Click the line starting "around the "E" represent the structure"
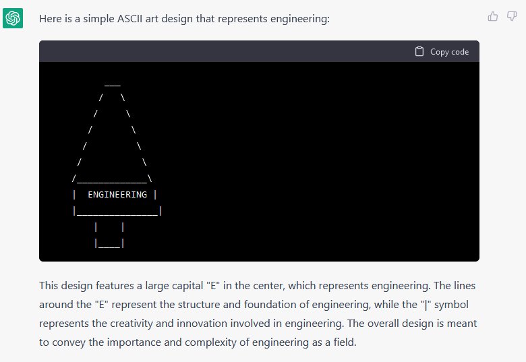This screenshot has height=362, width=526. click(254, 304)
